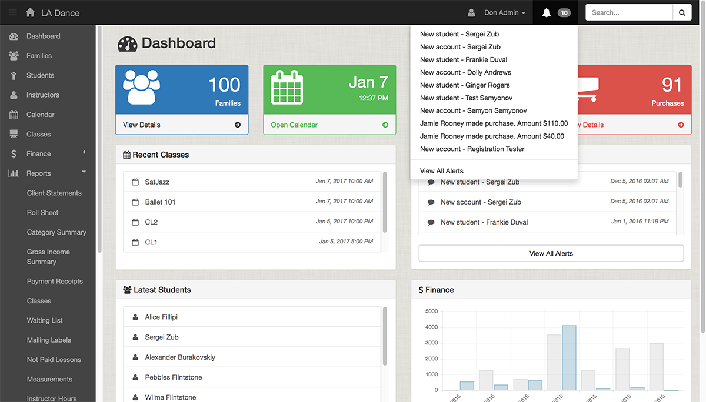Click the View All Alerts button
Image resolution: width=706 pixels, height=402 pixels.
tap(551, 253)
